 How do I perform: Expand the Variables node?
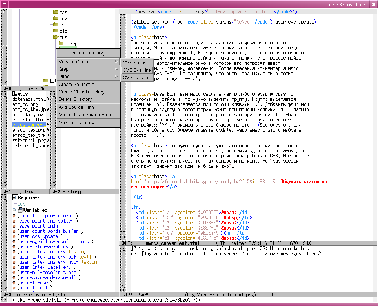(x=14, y=210)
